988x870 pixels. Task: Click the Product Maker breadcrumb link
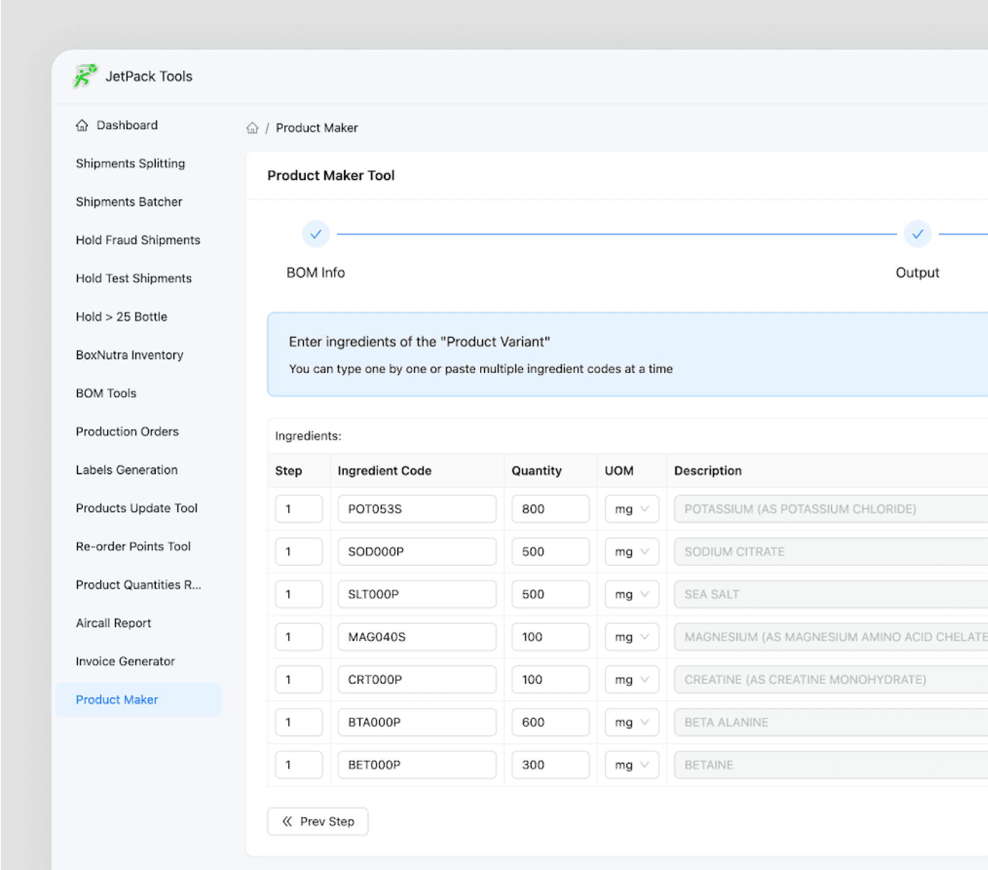click(x=317, y=128)
